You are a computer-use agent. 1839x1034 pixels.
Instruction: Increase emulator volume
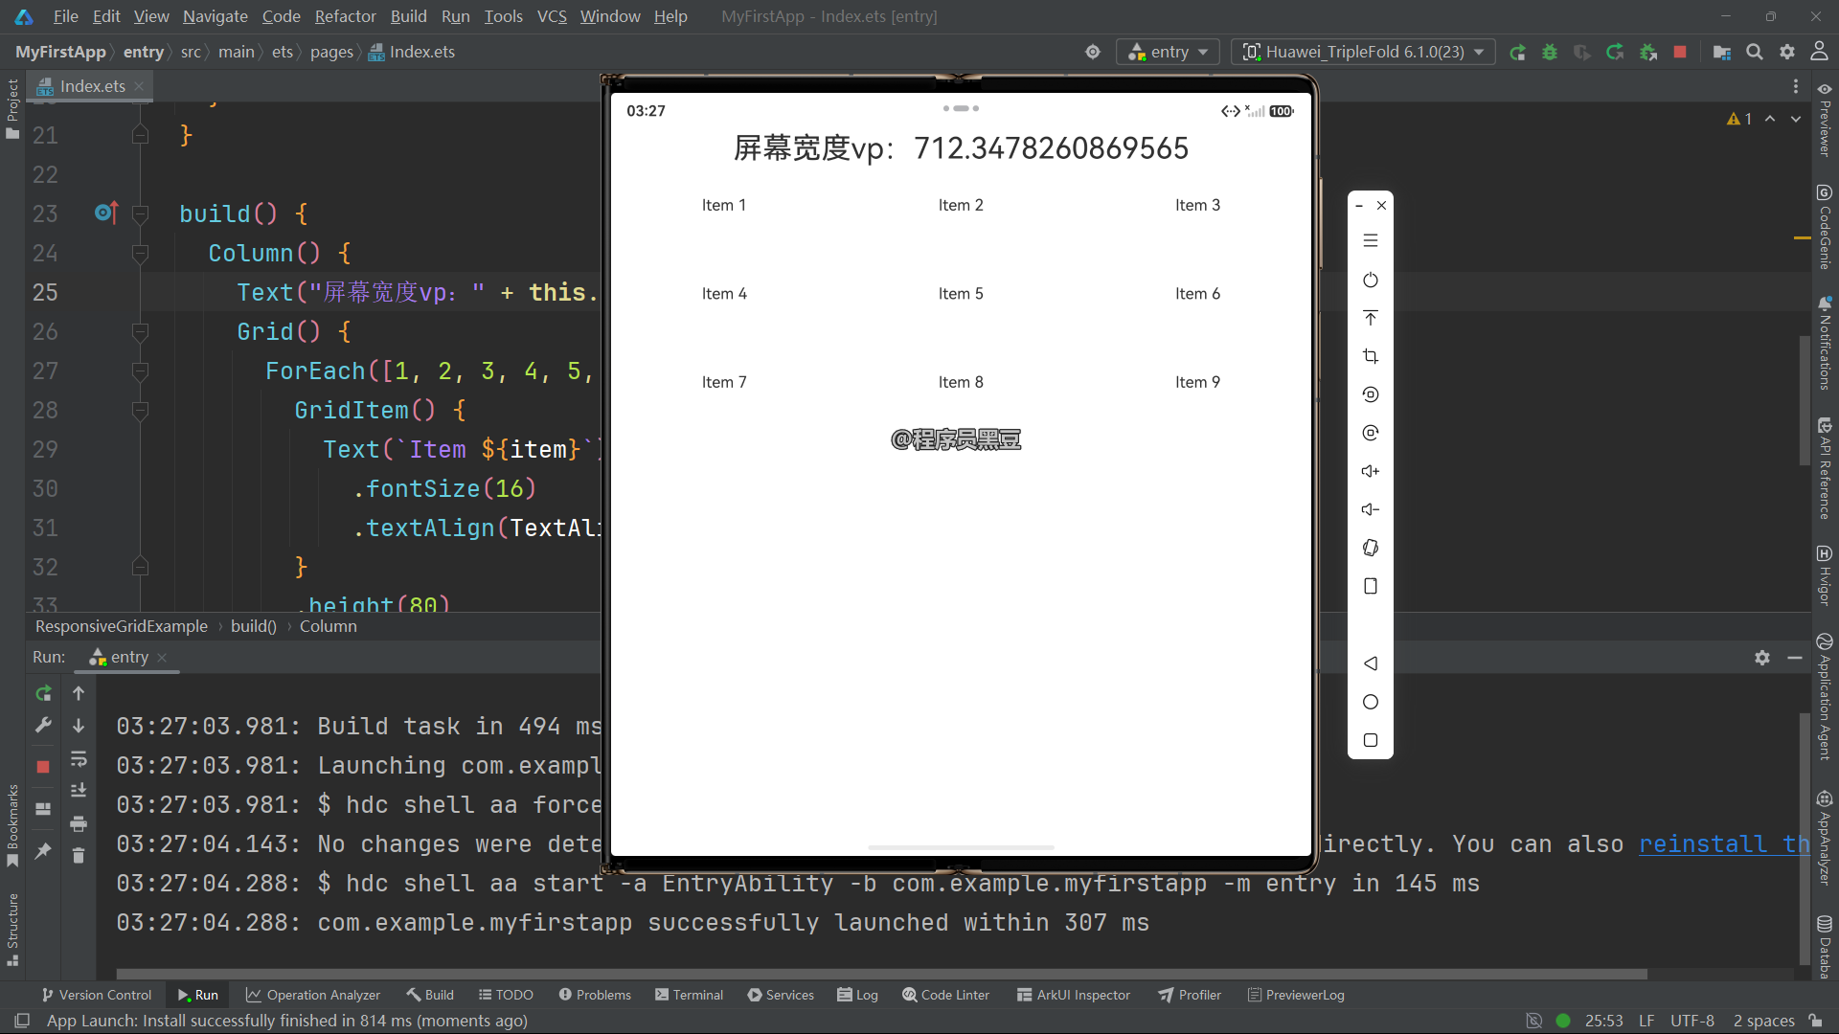[x=1371, y=471]
